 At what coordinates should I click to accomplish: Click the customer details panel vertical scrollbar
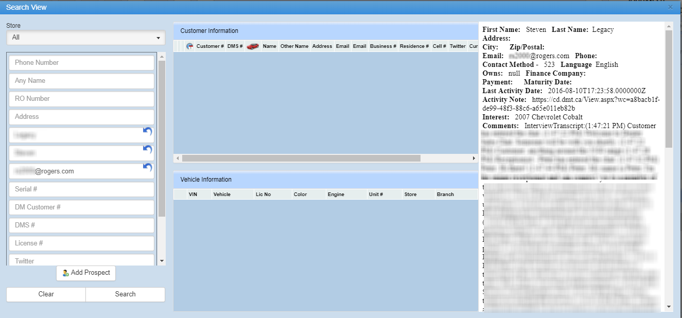click(x=669, y=87)
